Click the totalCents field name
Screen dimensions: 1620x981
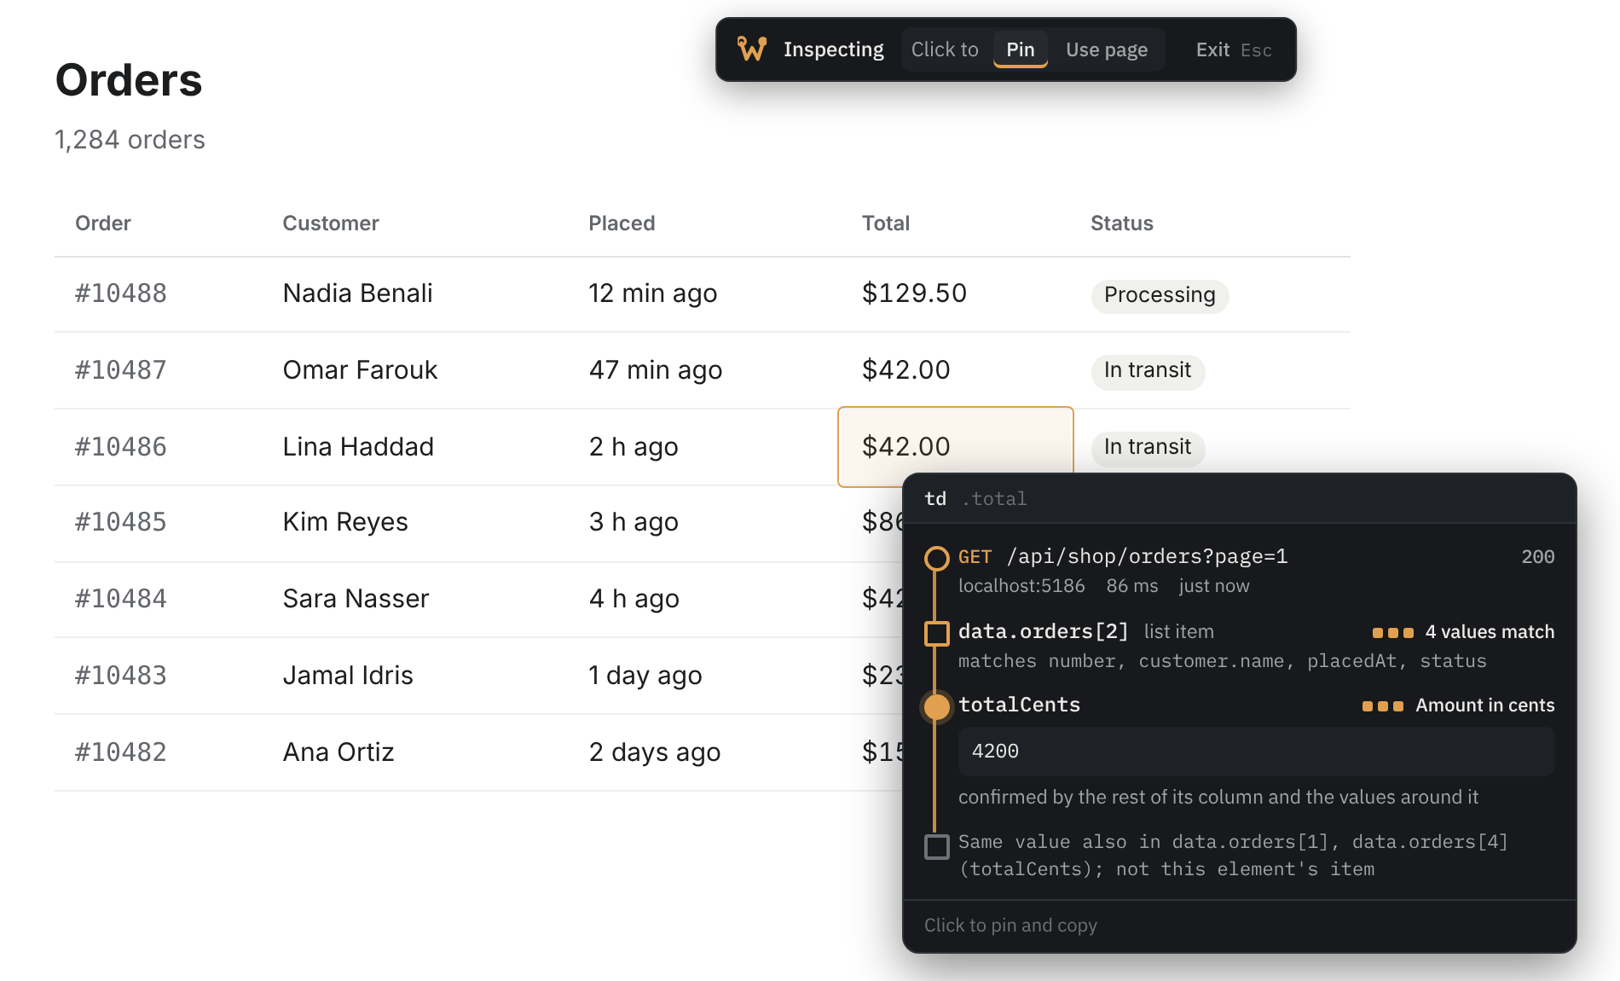(x=1019, y=705)
